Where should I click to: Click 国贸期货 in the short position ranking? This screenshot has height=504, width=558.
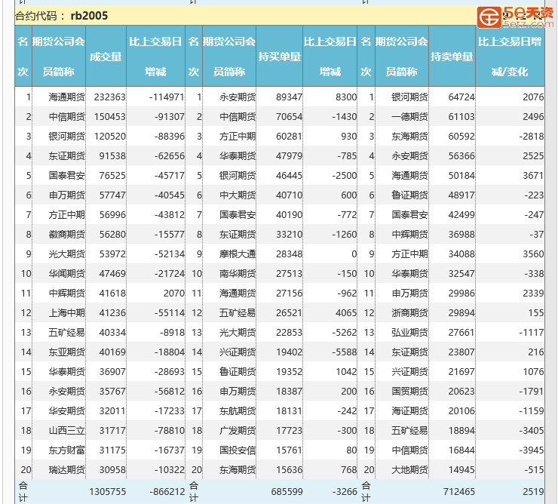point(409,391)
